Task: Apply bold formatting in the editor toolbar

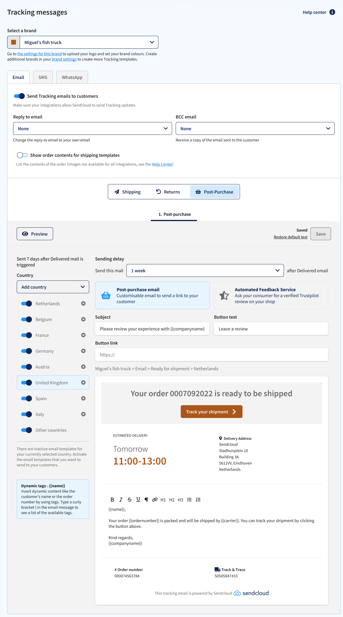Action: 112,500
